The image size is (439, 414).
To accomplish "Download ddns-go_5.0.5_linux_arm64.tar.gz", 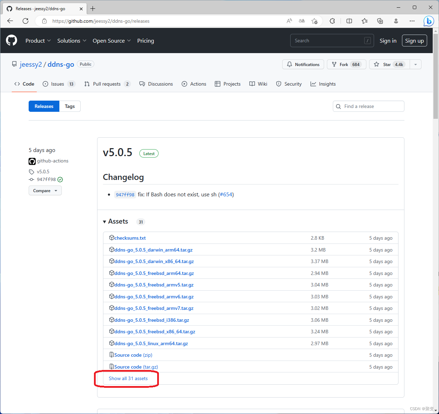I will (x=151, y=343).
